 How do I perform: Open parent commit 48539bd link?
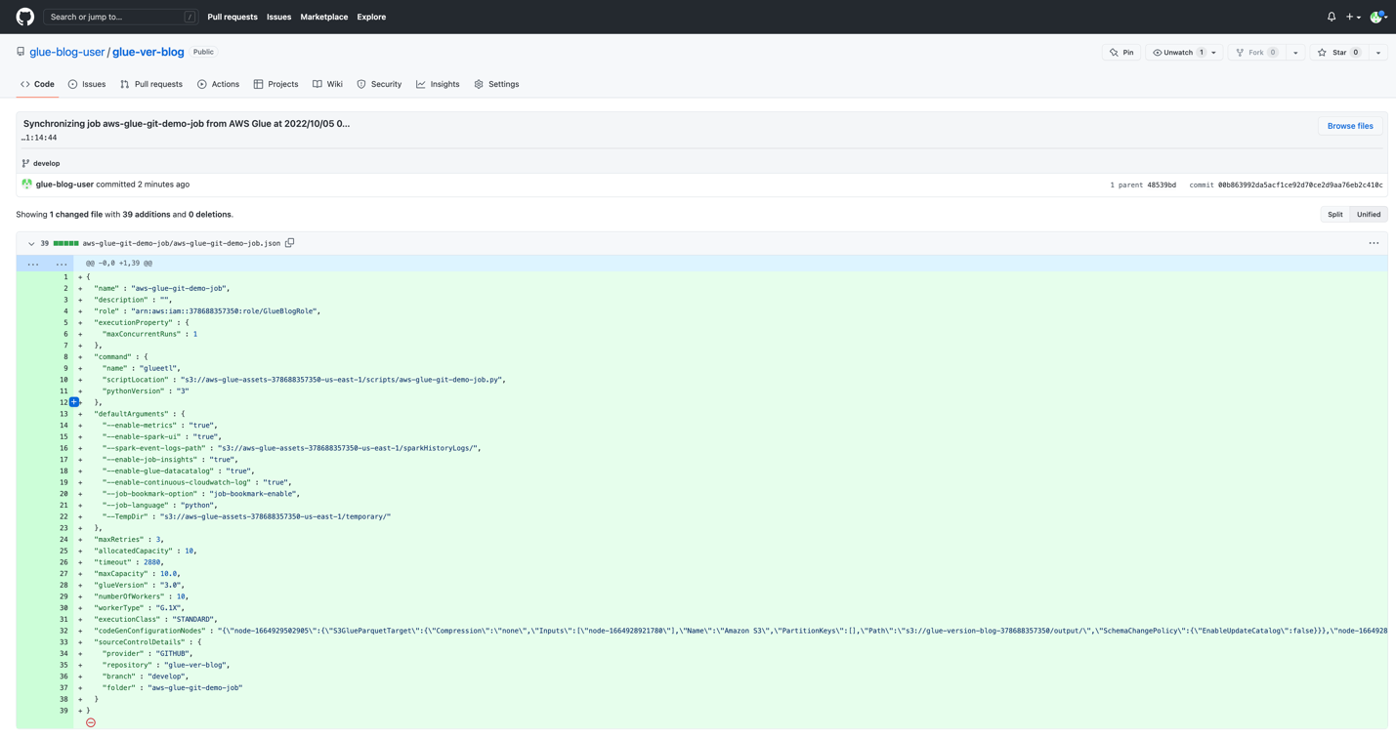point(1162,184)
